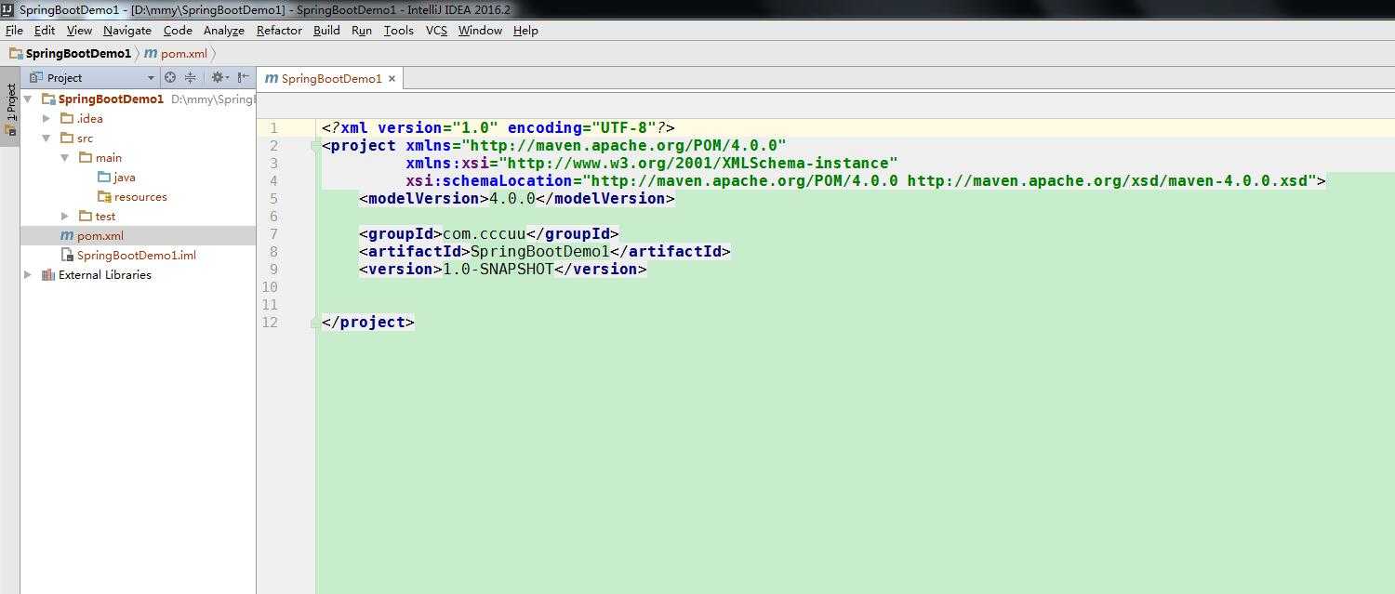Click the closing project tag on line 12
1395x594 pixels.
tap(368, 322)
